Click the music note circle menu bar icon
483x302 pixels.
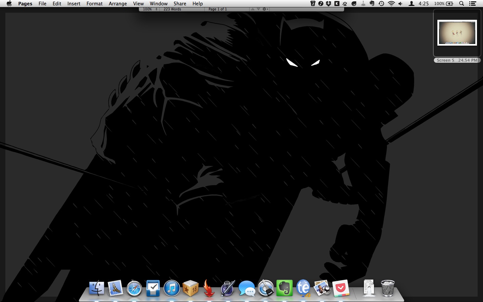(321, 4)
